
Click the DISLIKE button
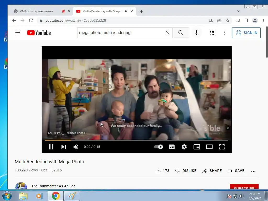(x=186, y=171)
